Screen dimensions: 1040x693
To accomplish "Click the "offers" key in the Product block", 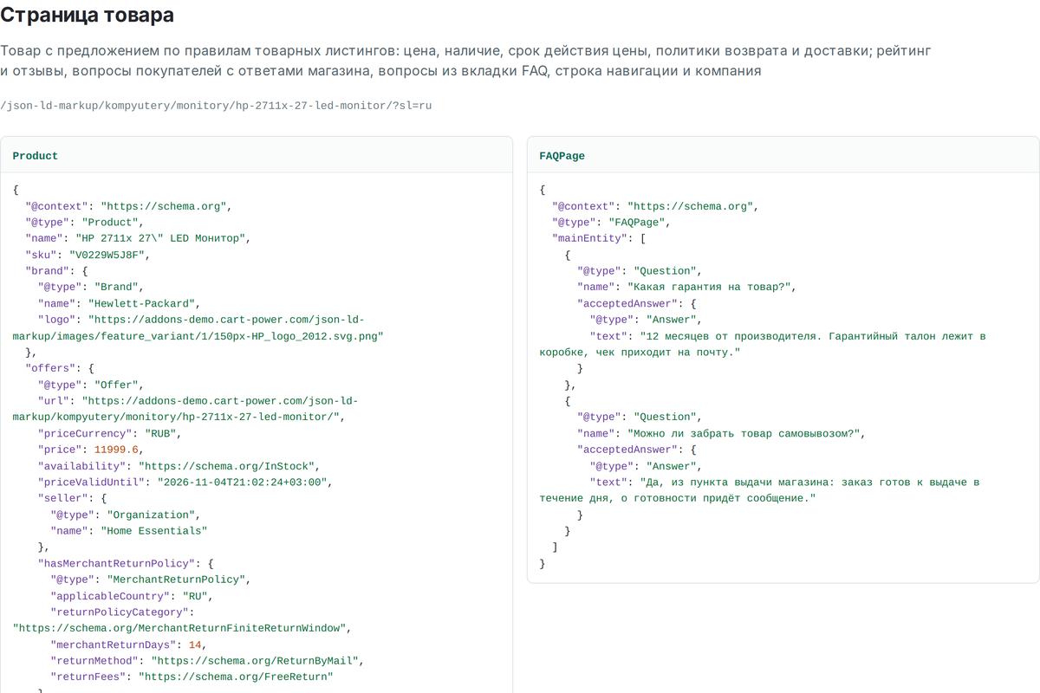I will point(50,368).
